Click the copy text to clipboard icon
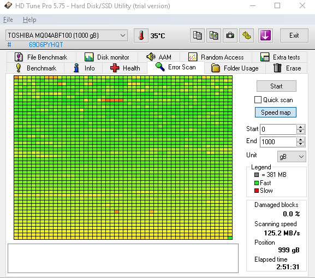 [x=197, y=36]
